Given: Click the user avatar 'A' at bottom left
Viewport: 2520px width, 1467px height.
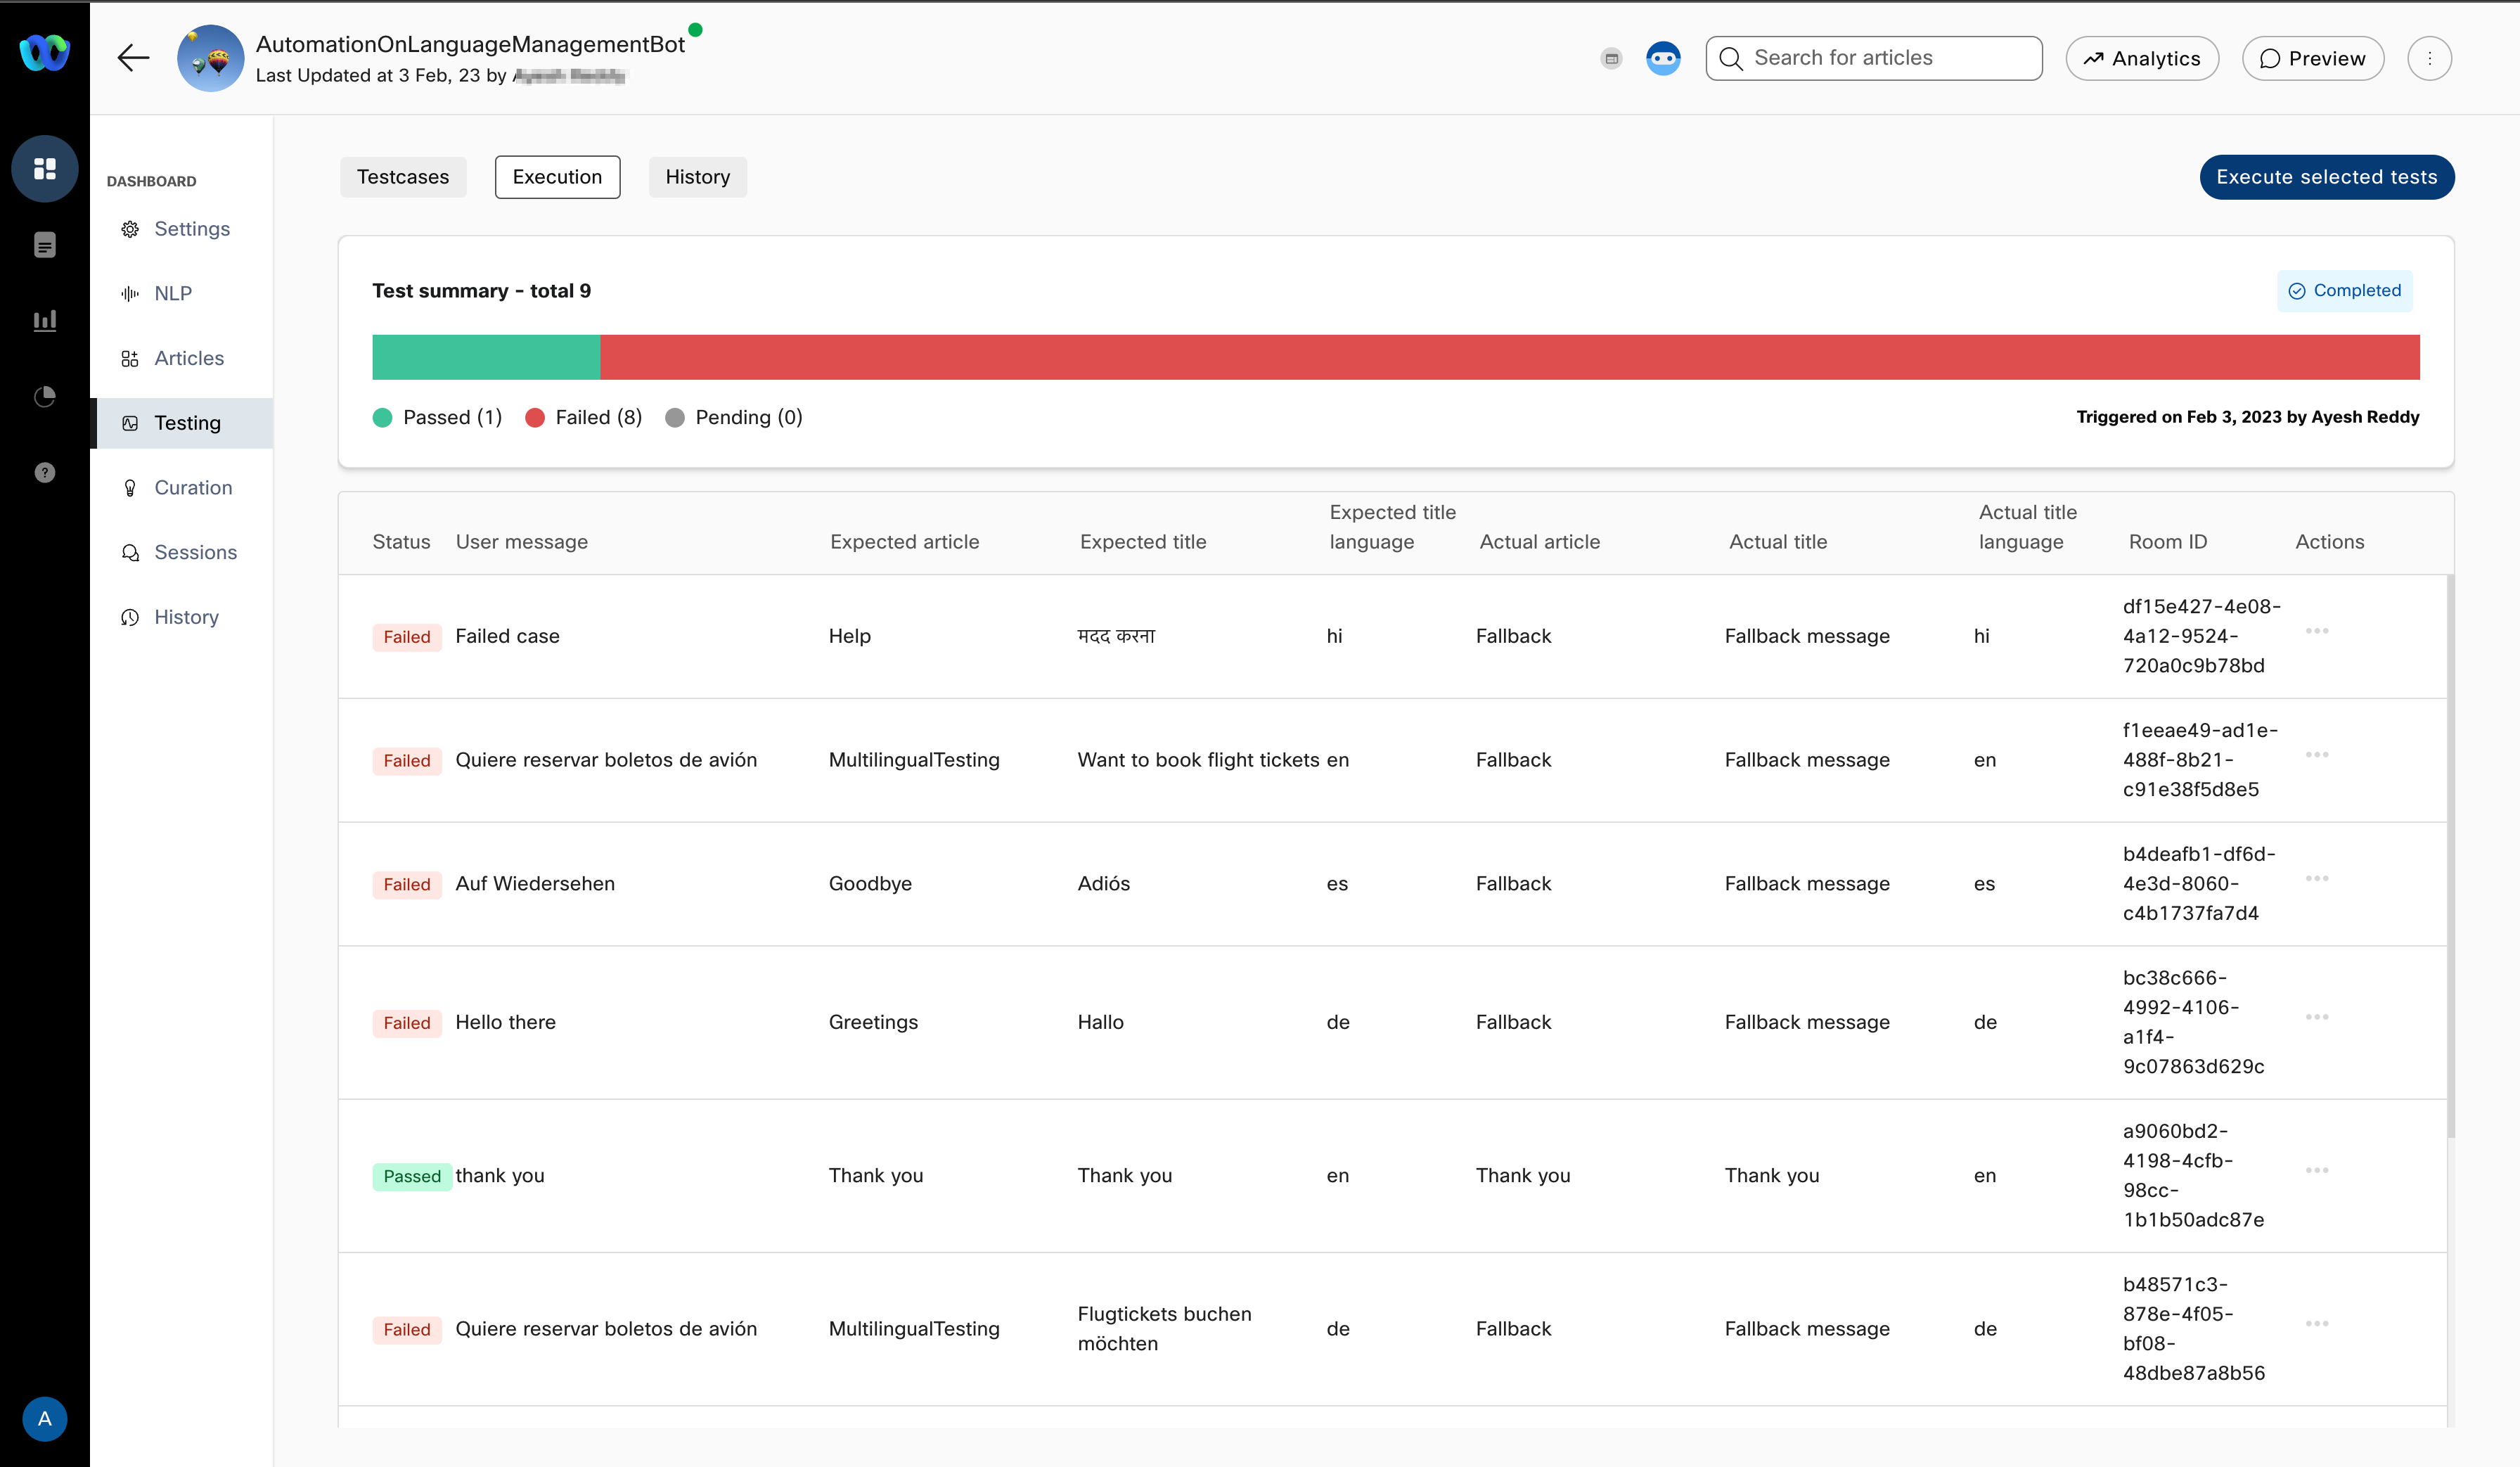Looking at the screenshot, I should click(45, 1419).
